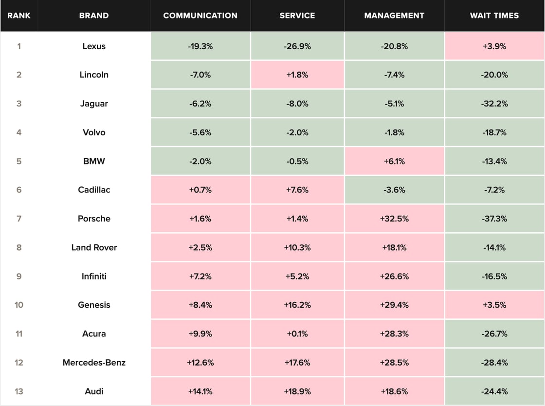This screenshot has width=545, height=406.
Task: Click BMW management cell +6.1%
Action: coord(394,161)
